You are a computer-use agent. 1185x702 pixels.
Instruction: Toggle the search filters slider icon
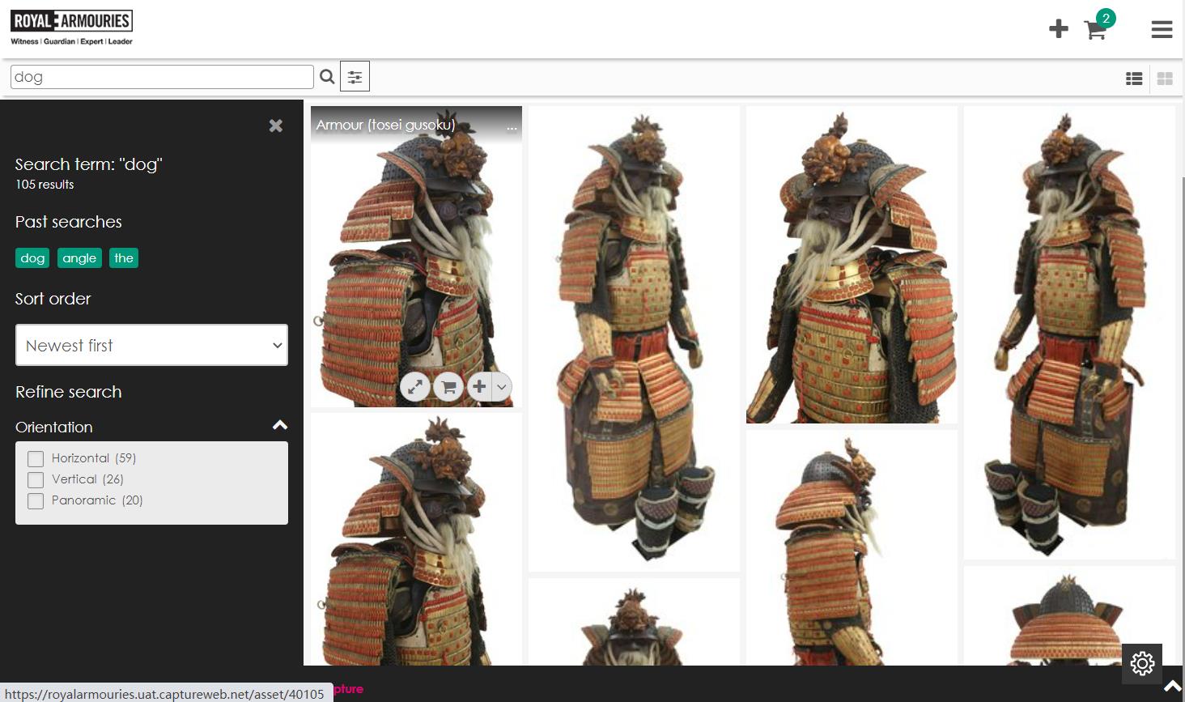pyautogui.click(x=355, y=77)
